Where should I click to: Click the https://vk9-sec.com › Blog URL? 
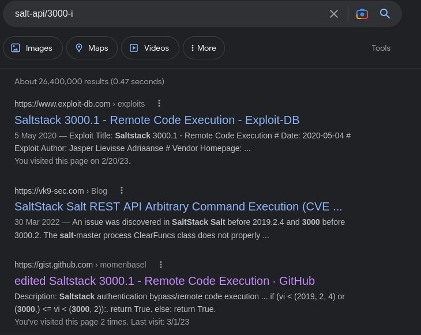[x=61, y=191]
